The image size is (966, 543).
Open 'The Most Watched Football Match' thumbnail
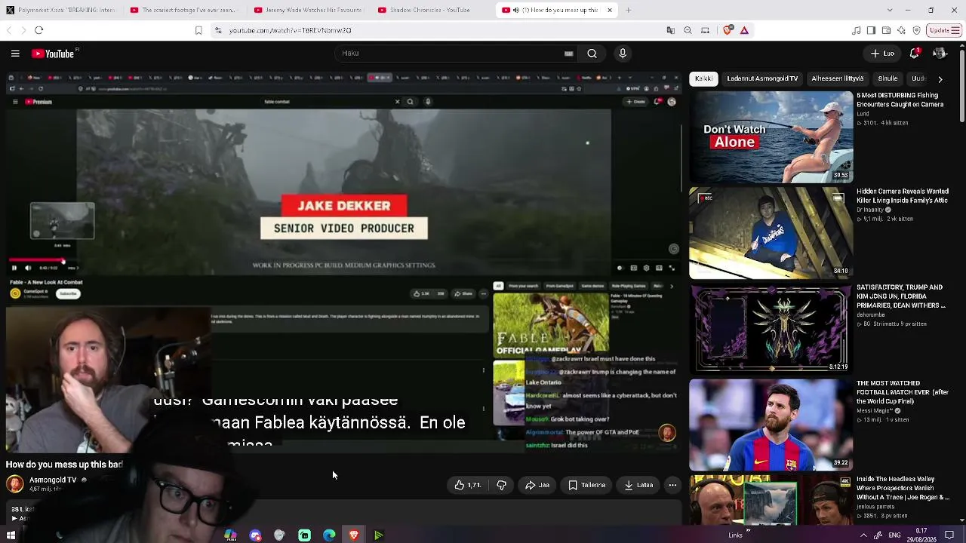771,425
